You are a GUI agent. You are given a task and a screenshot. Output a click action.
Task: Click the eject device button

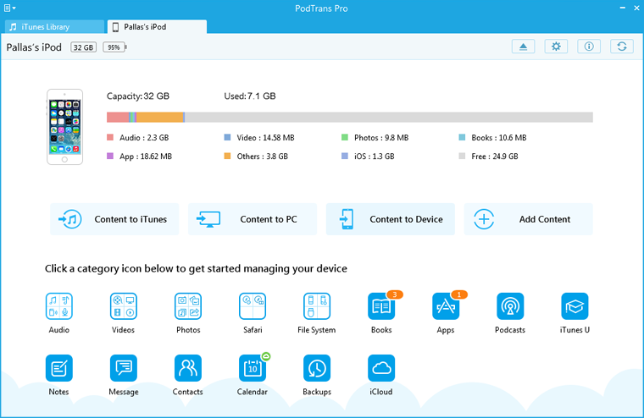[x=524, y=47]
